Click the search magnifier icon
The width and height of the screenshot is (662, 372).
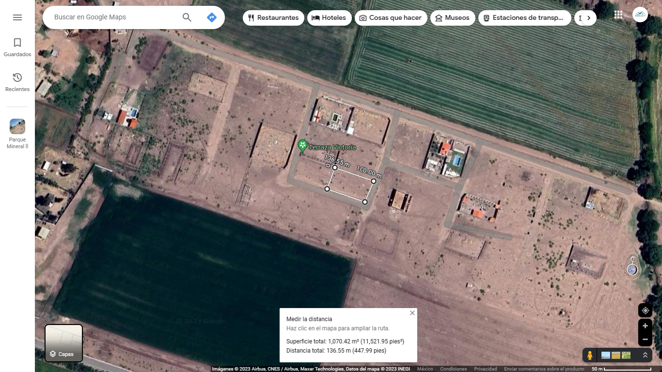pyautogui.click(x=187, y=17)
